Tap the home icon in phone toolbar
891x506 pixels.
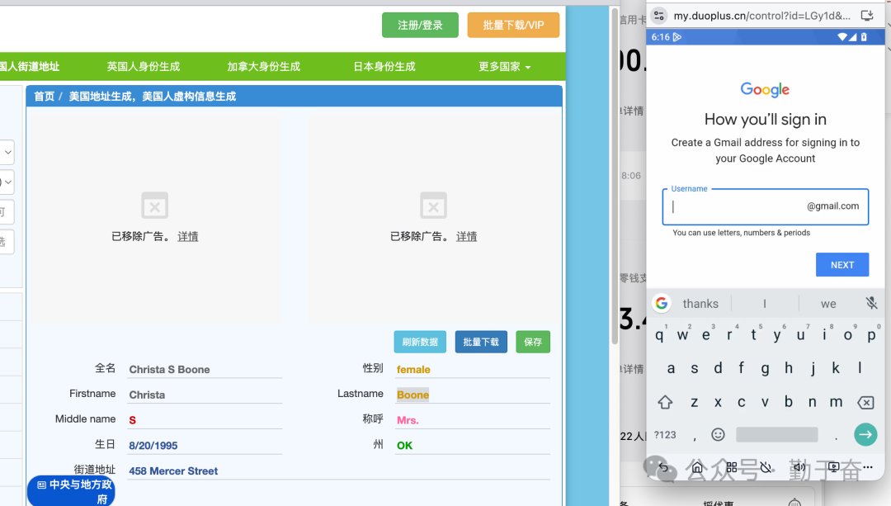[x=697, y=466]
